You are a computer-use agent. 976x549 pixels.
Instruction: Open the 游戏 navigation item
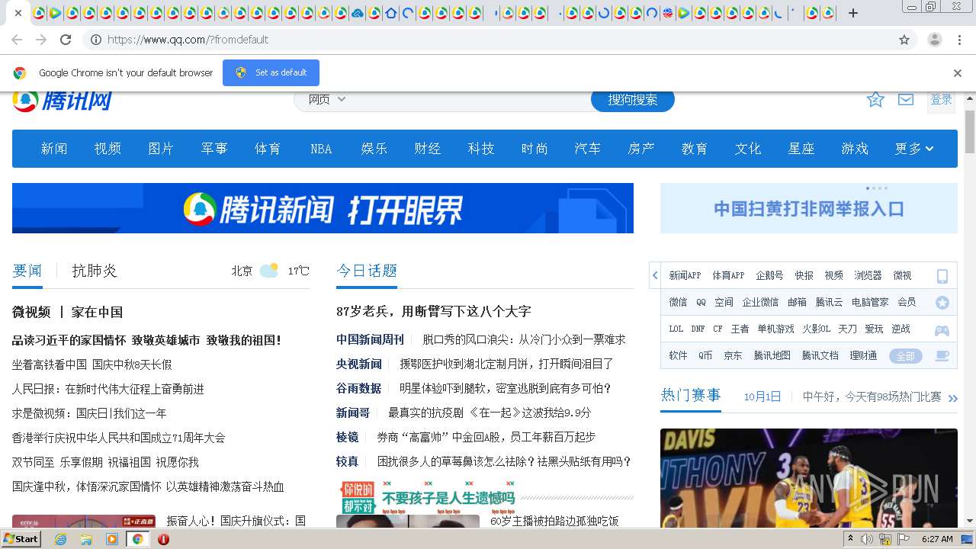[x=855, y=149]
